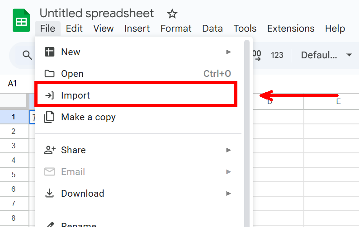Screen dimensions: 359x227
Task: Click the Google Sheets logo icon
Action: [x=21, y=21]
